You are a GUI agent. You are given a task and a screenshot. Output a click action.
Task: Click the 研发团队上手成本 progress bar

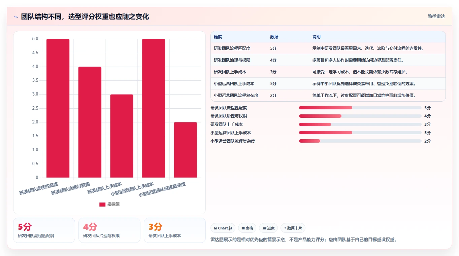(360, 124)
